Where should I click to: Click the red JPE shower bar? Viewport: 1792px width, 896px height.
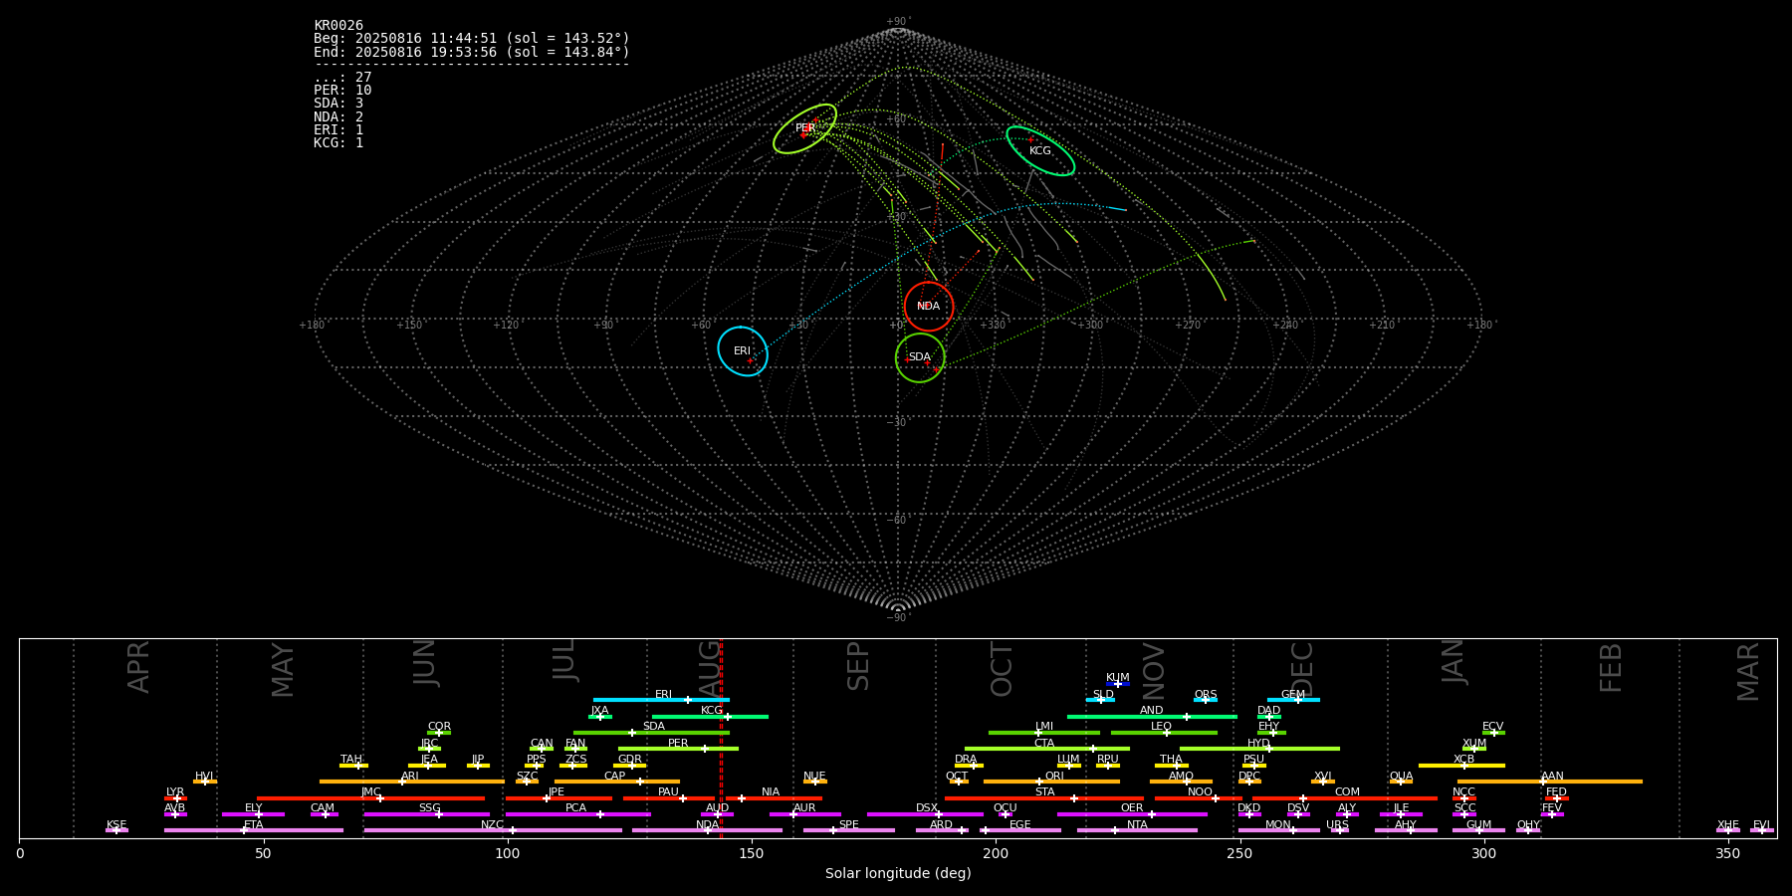(x=559, y=798)
